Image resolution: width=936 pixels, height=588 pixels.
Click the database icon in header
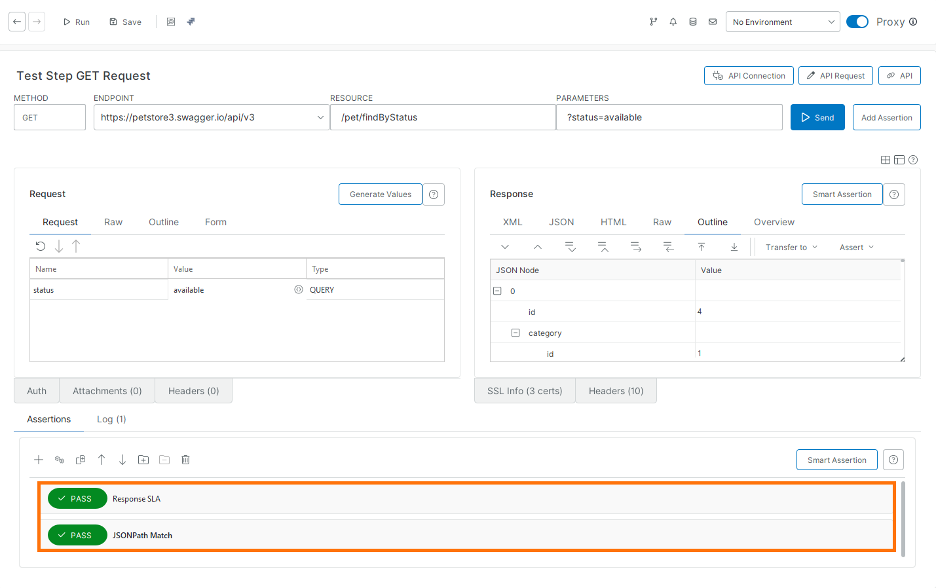(692, 22)
